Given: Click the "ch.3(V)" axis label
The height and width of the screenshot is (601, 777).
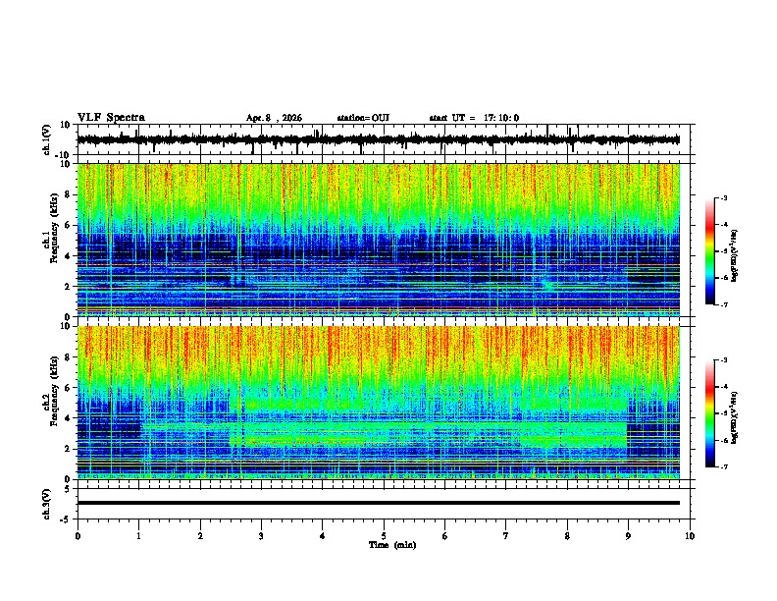Looking at the screenshot, I should [x=47, y=504].
